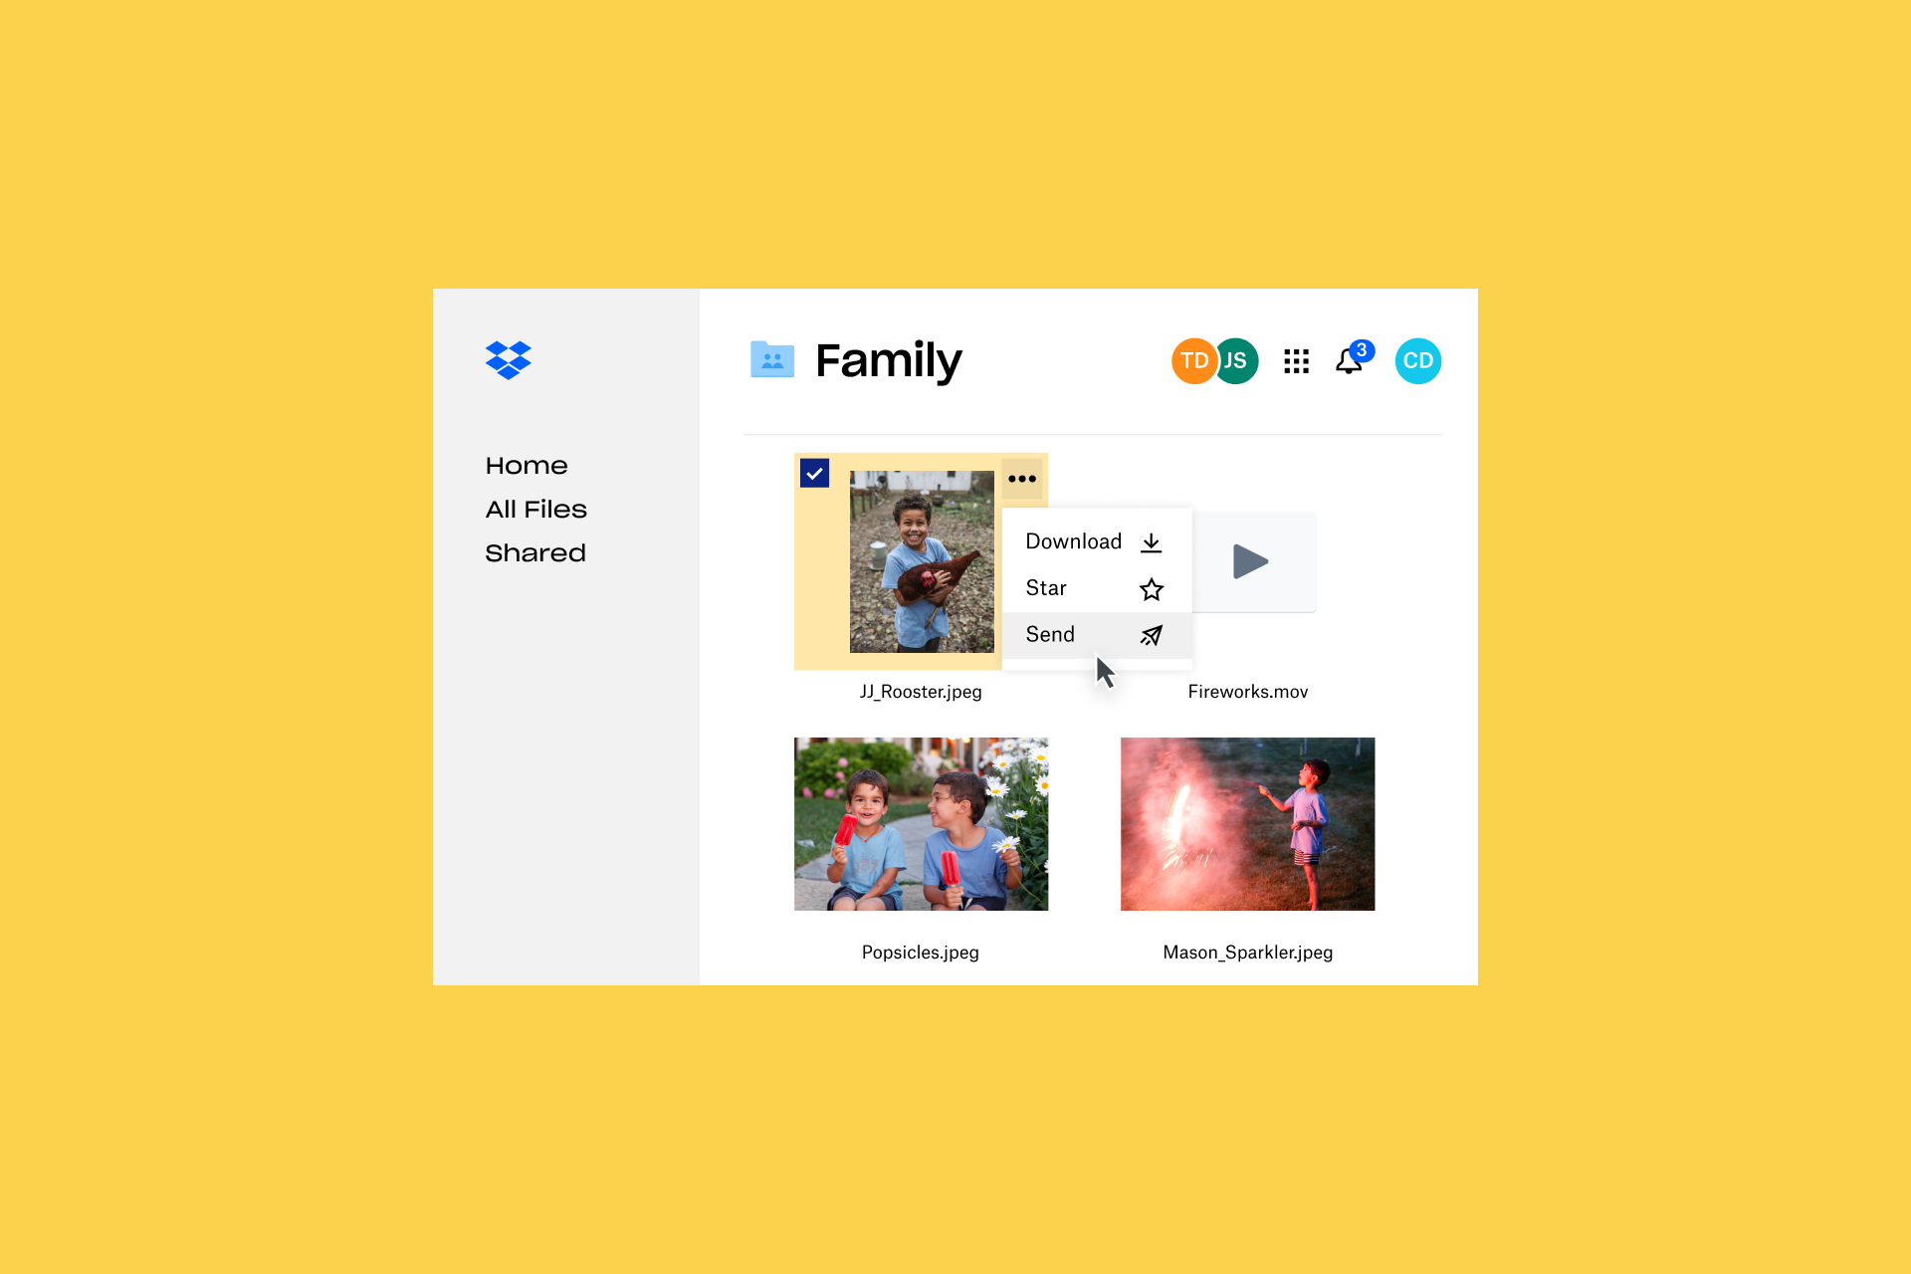Viewport: 1911px width, 1274px height.
Task: Click the JS user avatar icon
Action: coord(1234,361)
